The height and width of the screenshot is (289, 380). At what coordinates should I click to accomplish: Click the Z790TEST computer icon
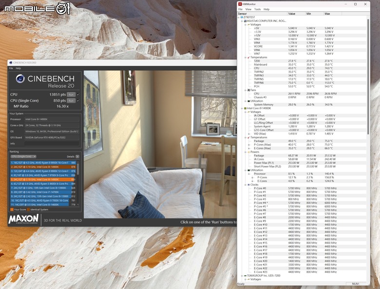(x=242, y=17)
